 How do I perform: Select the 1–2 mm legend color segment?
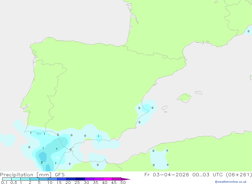coord(25,179)
